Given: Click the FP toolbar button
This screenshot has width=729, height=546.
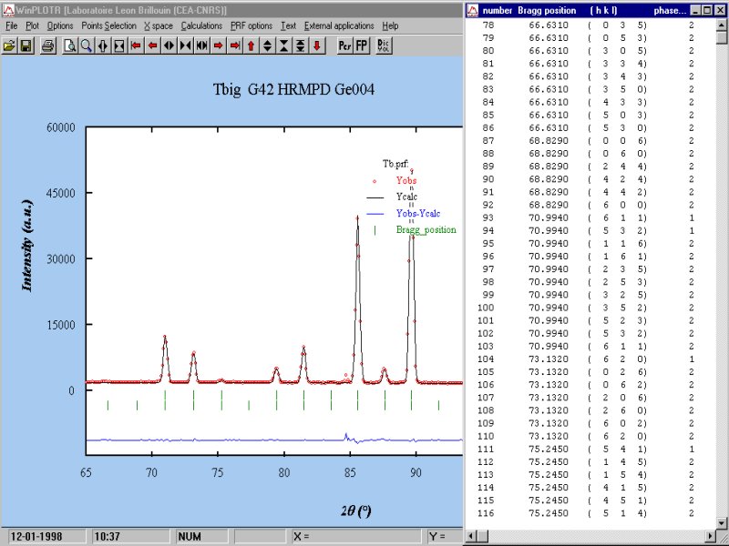Looking at the screenshot, I should click(362, 45).
